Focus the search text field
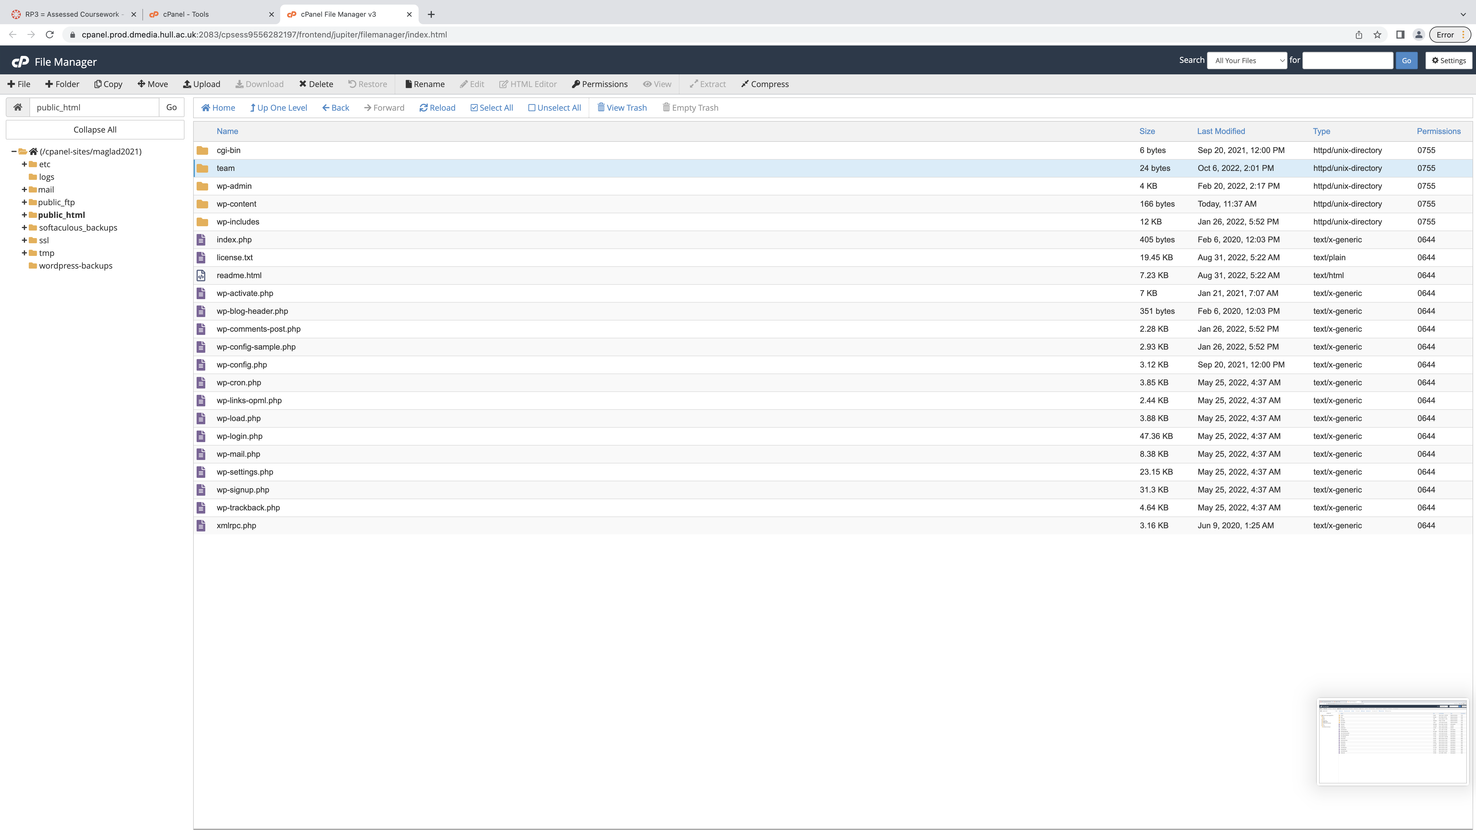 (1348, 60)
